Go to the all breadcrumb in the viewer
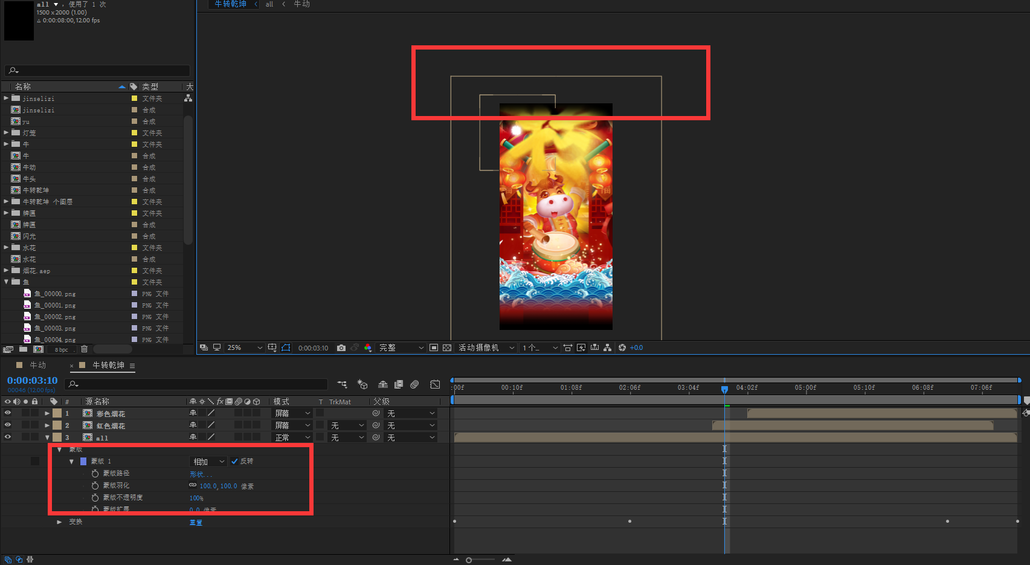Screen dimensions: 1030x565 pyautogui.click(x=269, y=4)
